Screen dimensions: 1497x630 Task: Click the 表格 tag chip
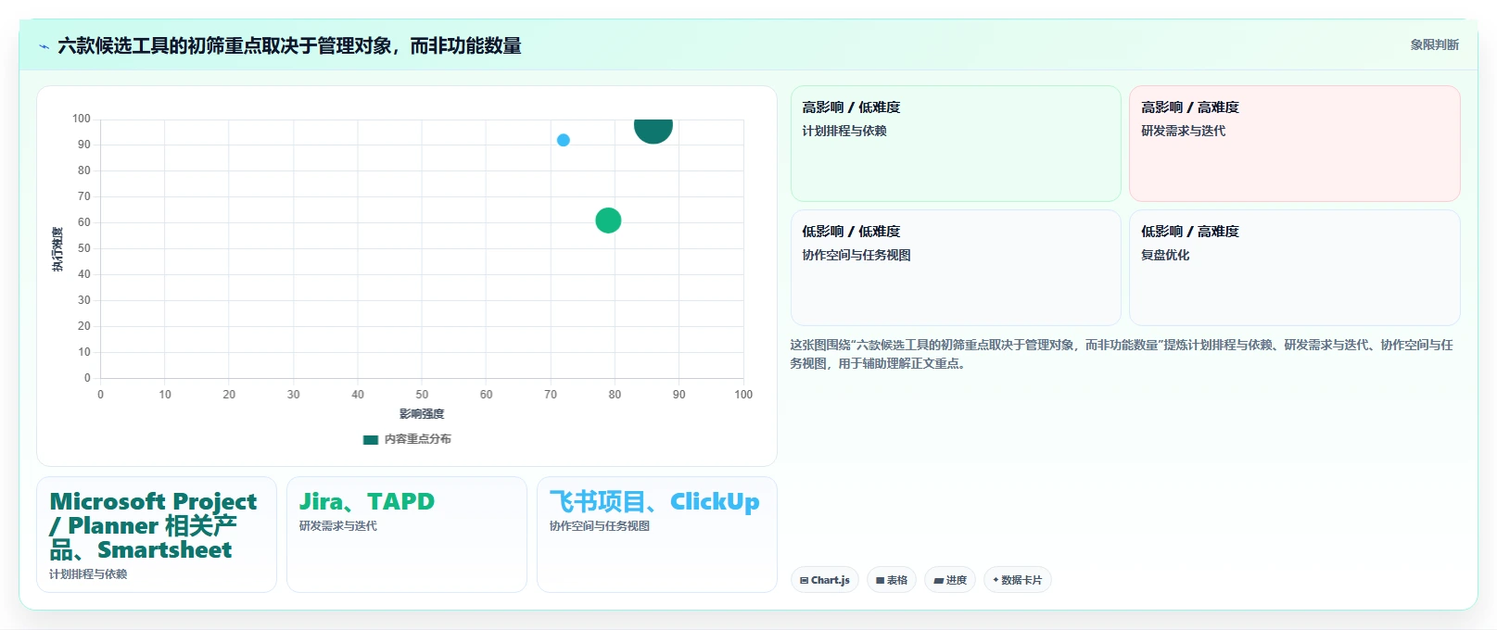click(892, 580)
